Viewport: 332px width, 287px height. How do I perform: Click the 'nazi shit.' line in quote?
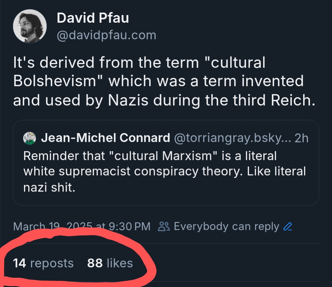click(x=49, y=187)
